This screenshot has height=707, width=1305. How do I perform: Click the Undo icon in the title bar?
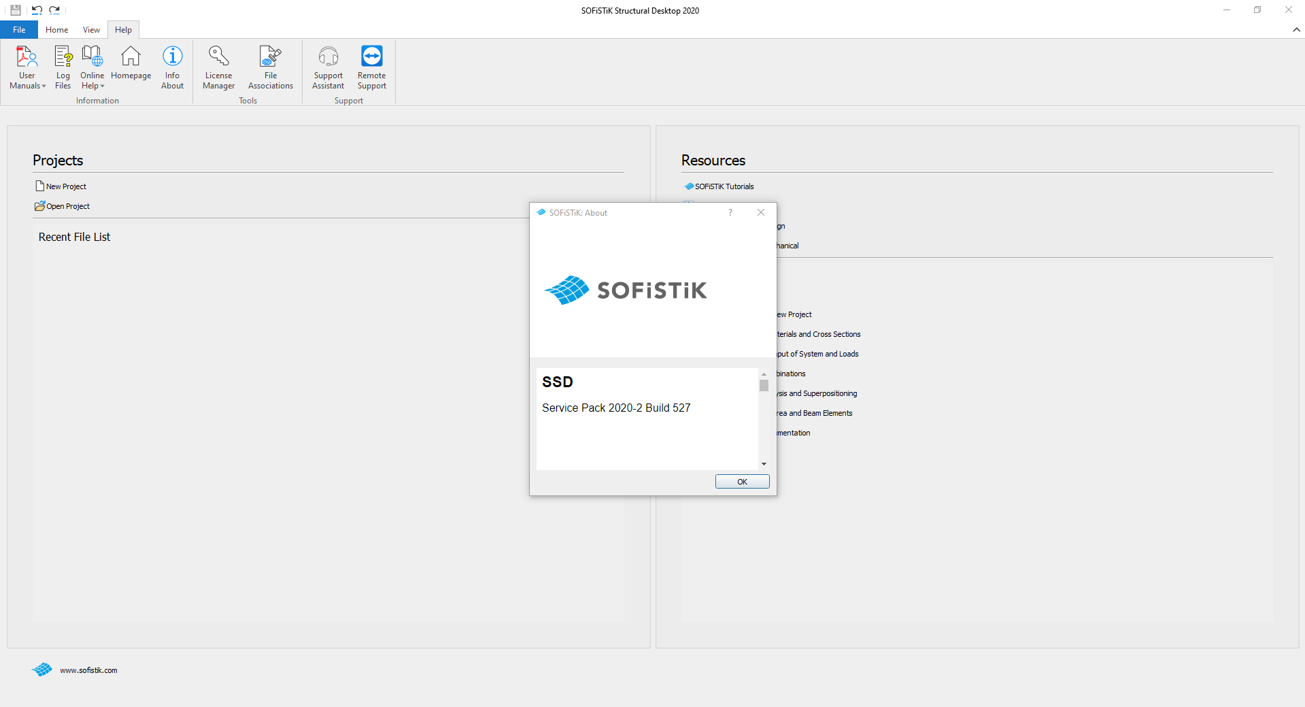coord(37,10)
